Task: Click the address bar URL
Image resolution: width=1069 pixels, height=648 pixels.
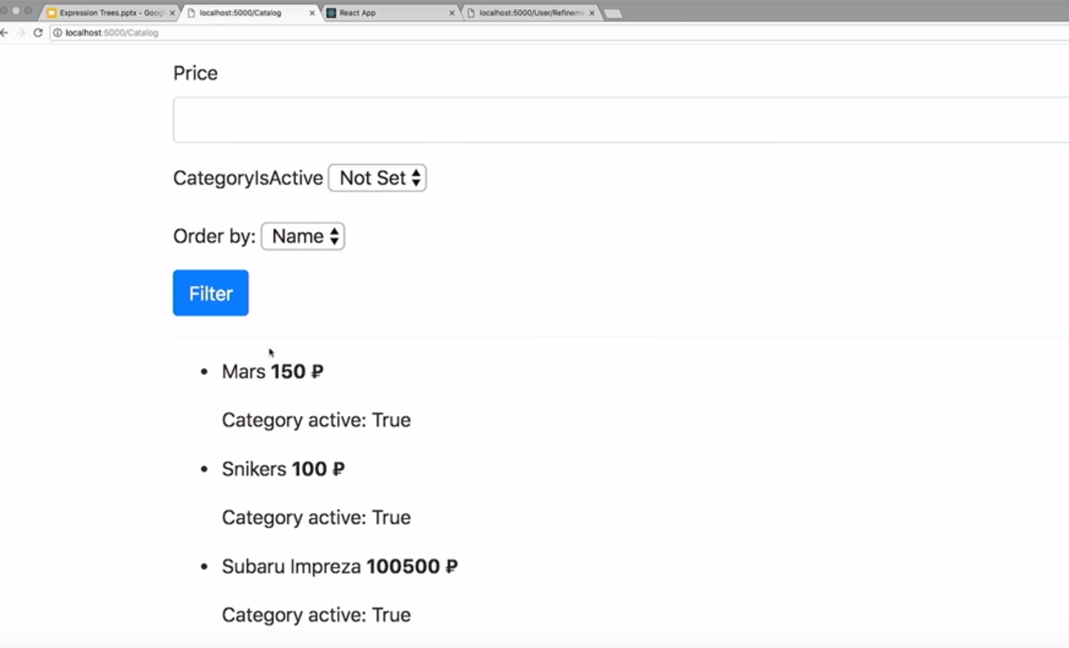Action: [x=111, y=33]
